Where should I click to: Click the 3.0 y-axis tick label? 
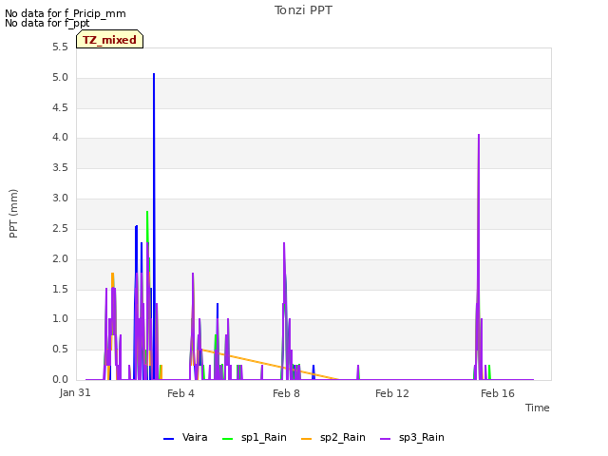coord(60,199)
